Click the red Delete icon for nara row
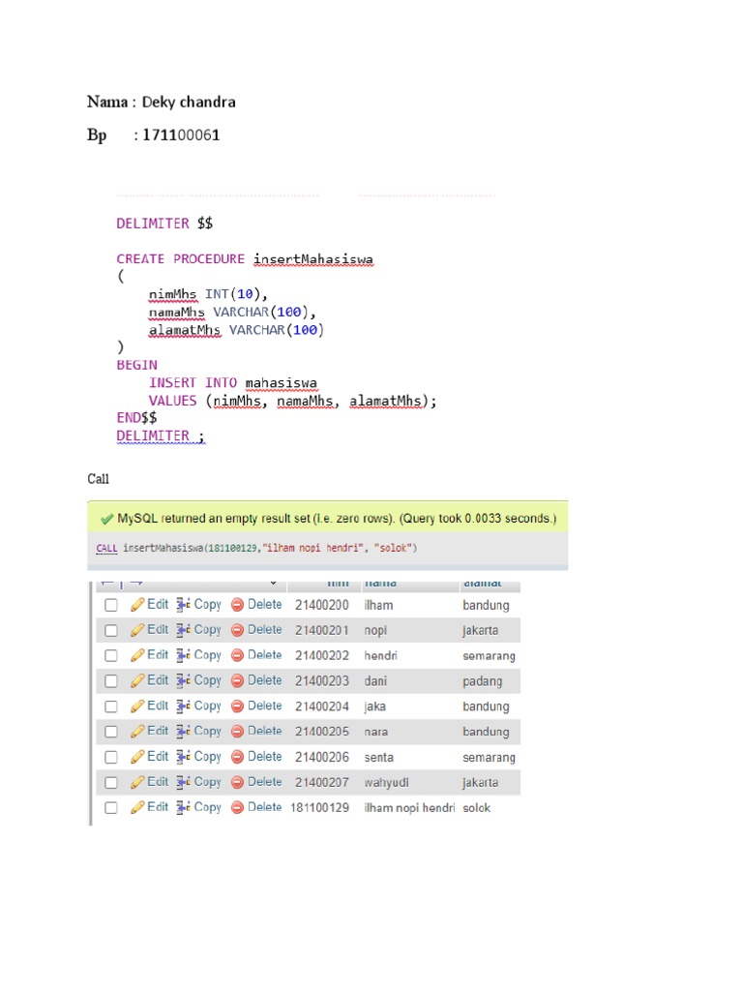Screen dimensions: 743x991 pyautogui.click(x=238, y=732)
